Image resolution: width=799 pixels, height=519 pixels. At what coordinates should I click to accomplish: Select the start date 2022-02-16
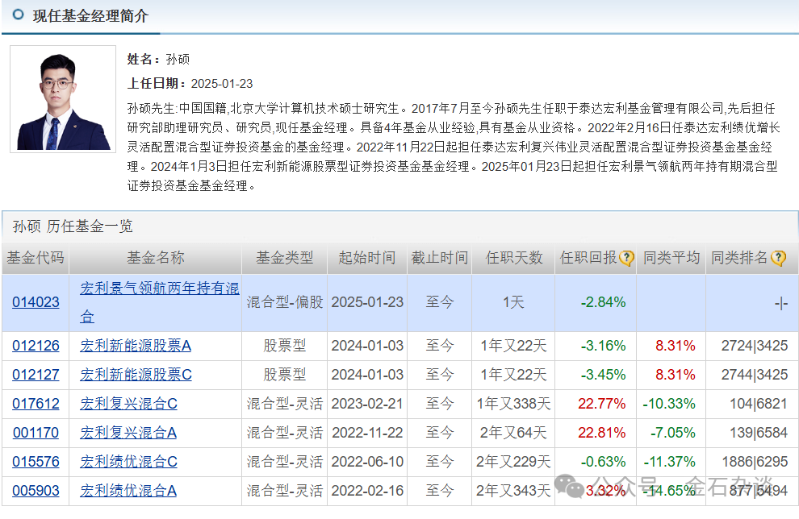pos(367,491)
